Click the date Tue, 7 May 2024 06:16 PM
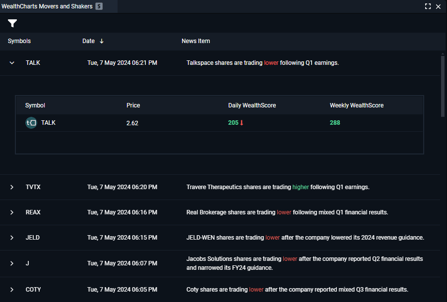This screenshot has width=447, height=302. pos(122,212)
